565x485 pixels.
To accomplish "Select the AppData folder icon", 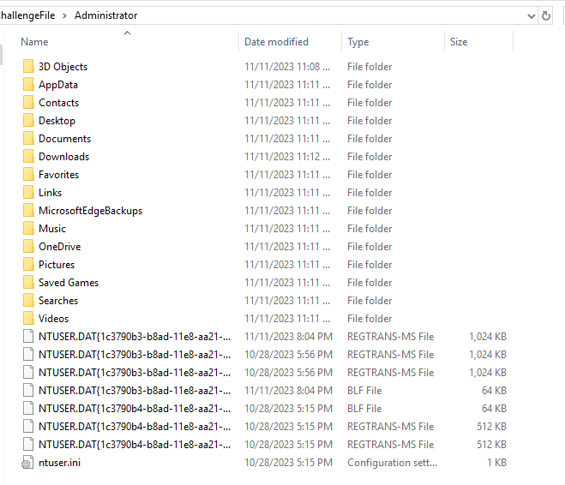I will coord(28,85).
